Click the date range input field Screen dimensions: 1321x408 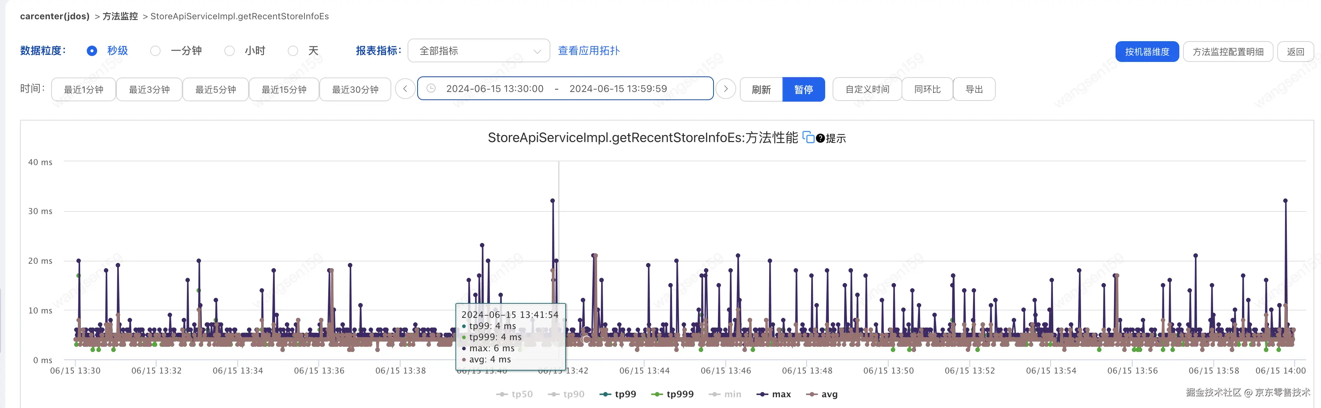[x=565, y=89]
